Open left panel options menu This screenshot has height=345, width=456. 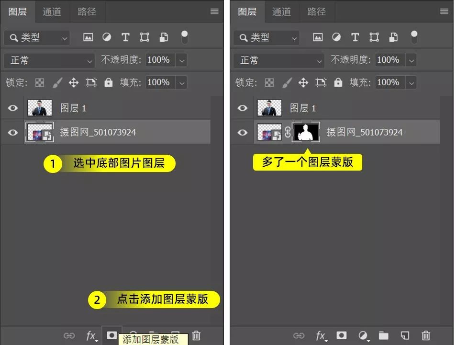click(x=215, y=11)
